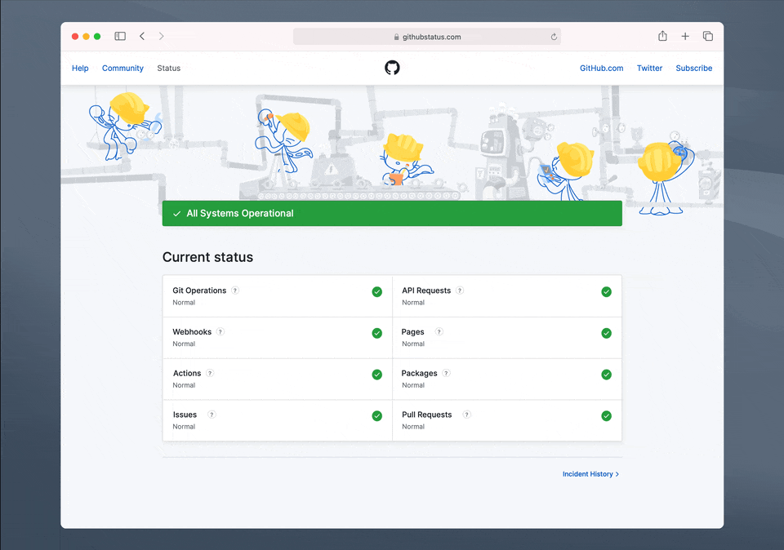Click the GitHub Octocat logo
The image size is (784, 550).
pyautogui.click(x=392, y=68)
